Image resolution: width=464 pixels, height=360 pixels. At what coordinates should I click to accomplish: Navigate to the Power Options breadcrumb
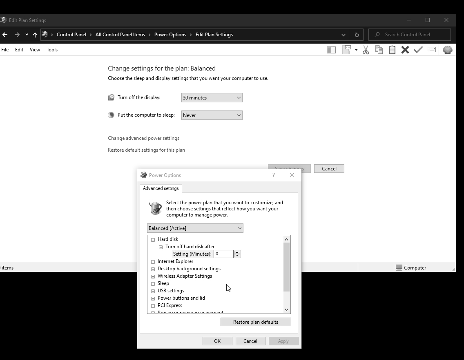(170, 35)
